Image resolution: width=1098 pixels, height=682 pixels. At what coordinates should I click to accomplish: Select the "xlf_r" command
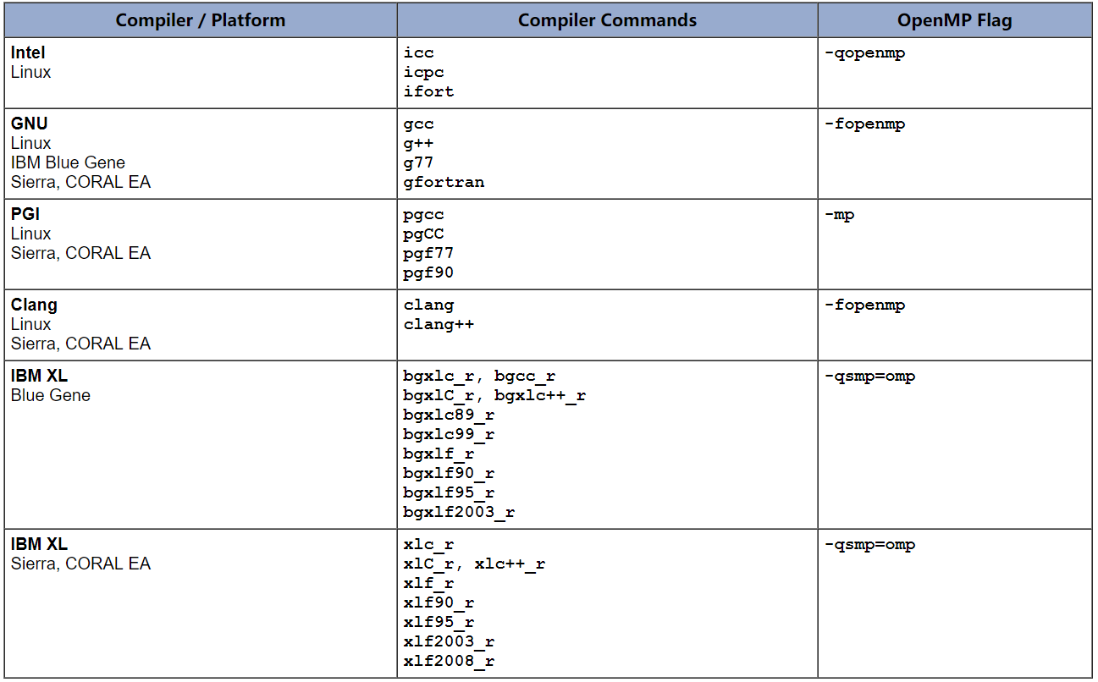(x=428, y=584)
